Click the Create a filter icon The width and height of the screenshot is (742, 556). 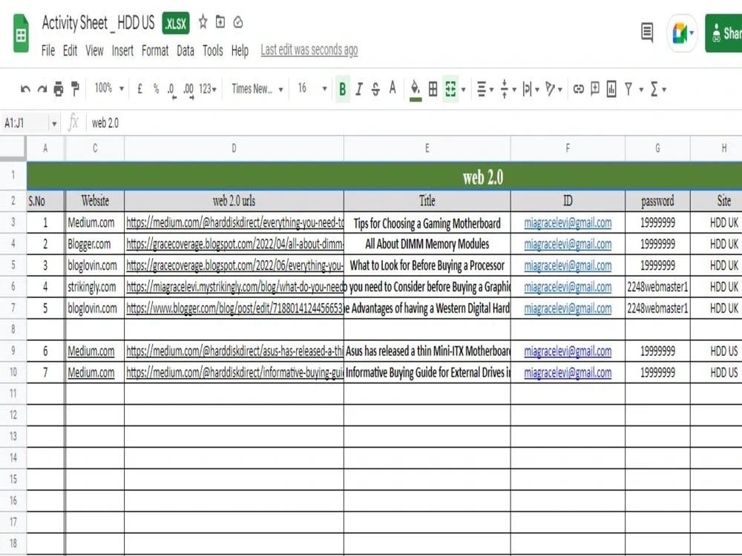pyautogui.click(x=628, y=89)
